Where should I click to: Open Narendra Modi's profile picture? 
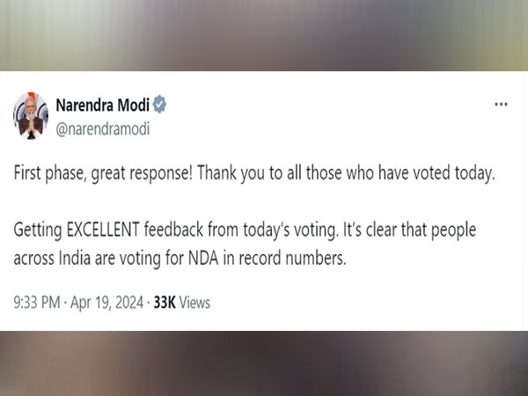31,115
